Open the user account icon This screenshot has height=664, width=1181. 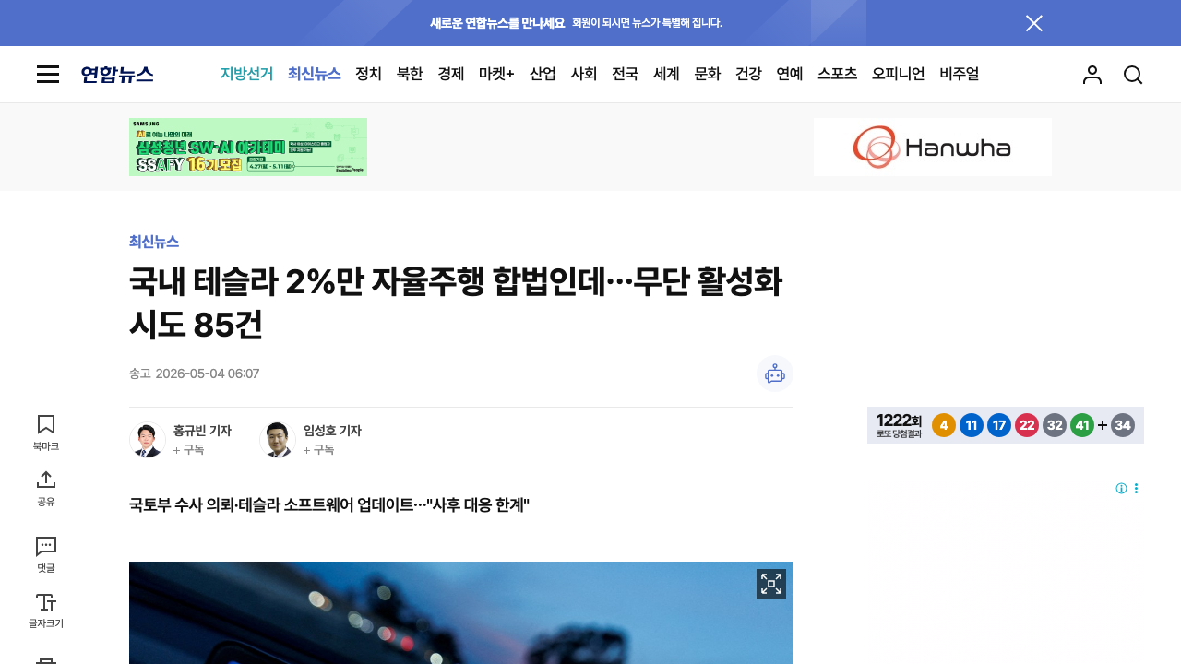tap(1092, 75)
